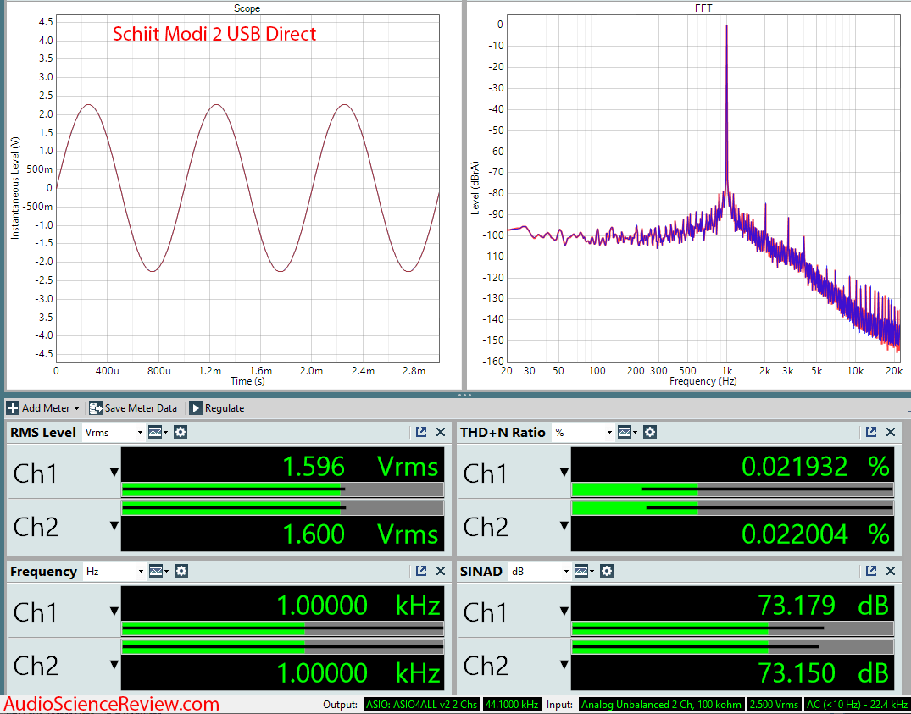Click the 44.1000 kHz sample rate status

513,705
